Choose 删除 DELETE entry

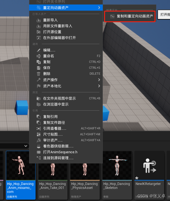click(x=66, y=74)
